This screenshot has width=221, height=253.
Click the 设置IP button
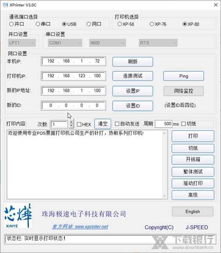(x=133, y=91)
